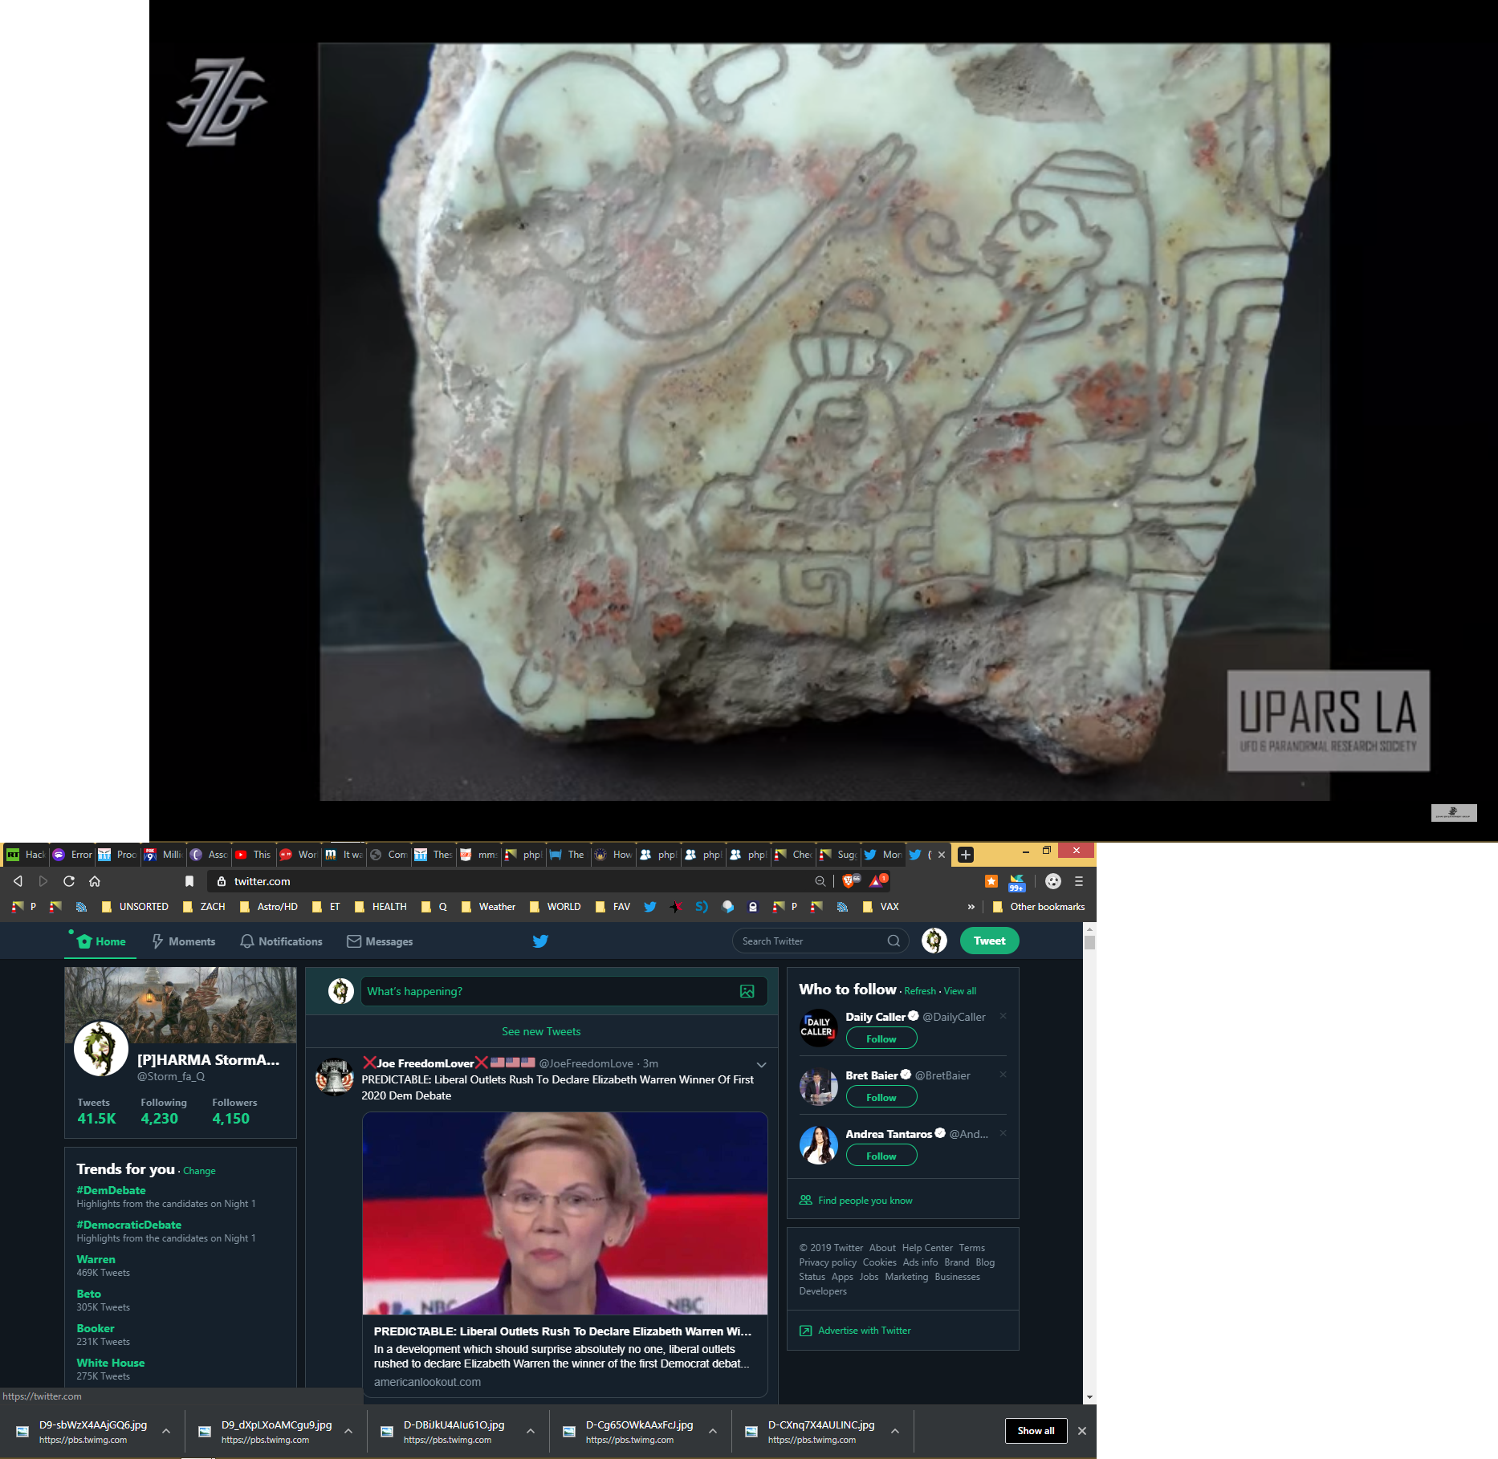Click the #DemDebate trend link
Screen dimensions: 1498x1459
(x=111, y=1190)
